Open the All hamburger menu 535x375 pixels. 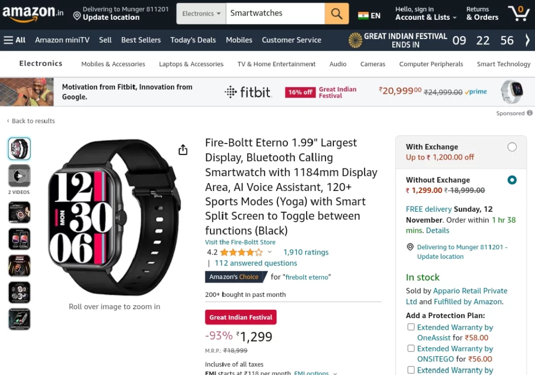15,40
